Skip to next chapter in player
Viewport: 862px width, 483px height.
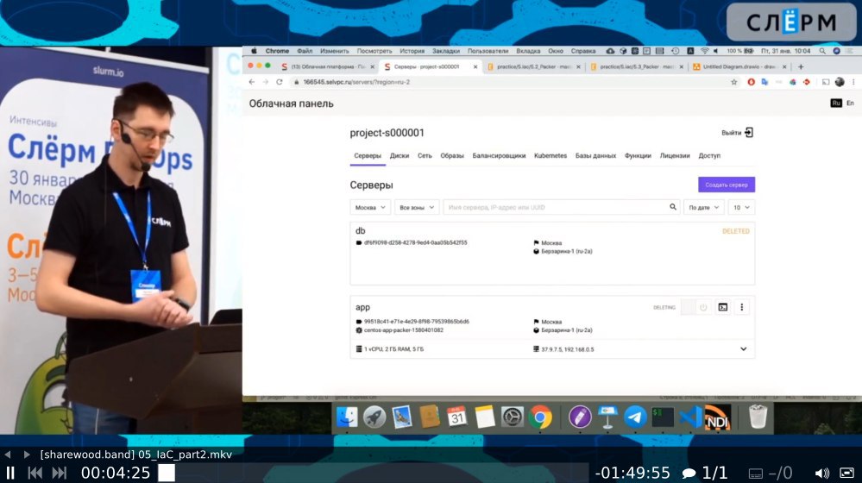pos(60,474)
